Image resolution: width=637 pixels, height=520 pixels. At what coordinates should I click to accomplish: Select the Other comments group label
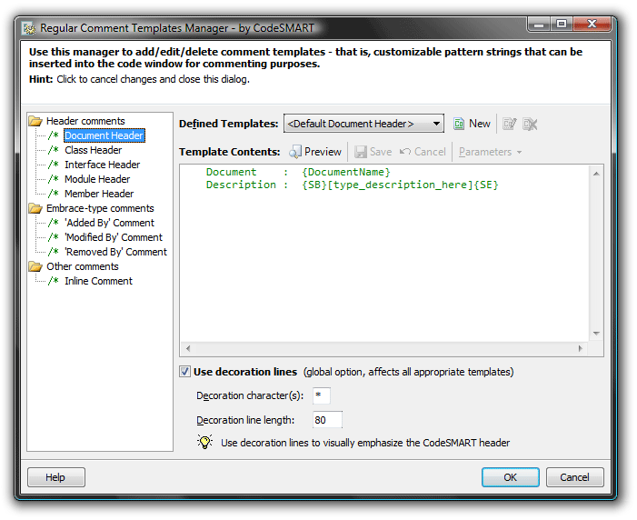(83, 266)
